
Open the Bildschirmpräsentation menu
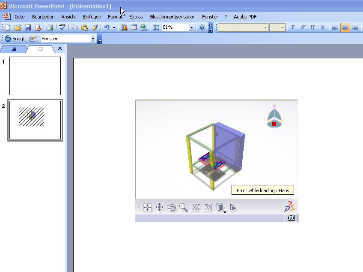tap(172, 17)
